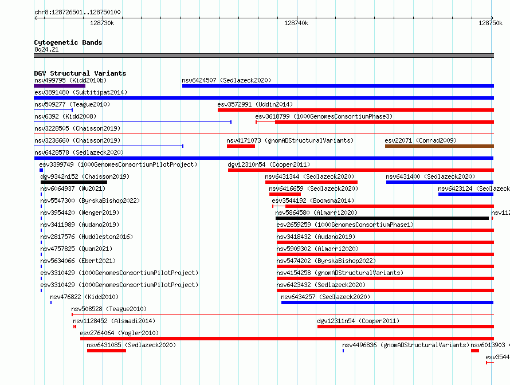510x385 pixels.
Task: Open nsv3411989 (Audano2019) label
Action: [x=80, y=225]
